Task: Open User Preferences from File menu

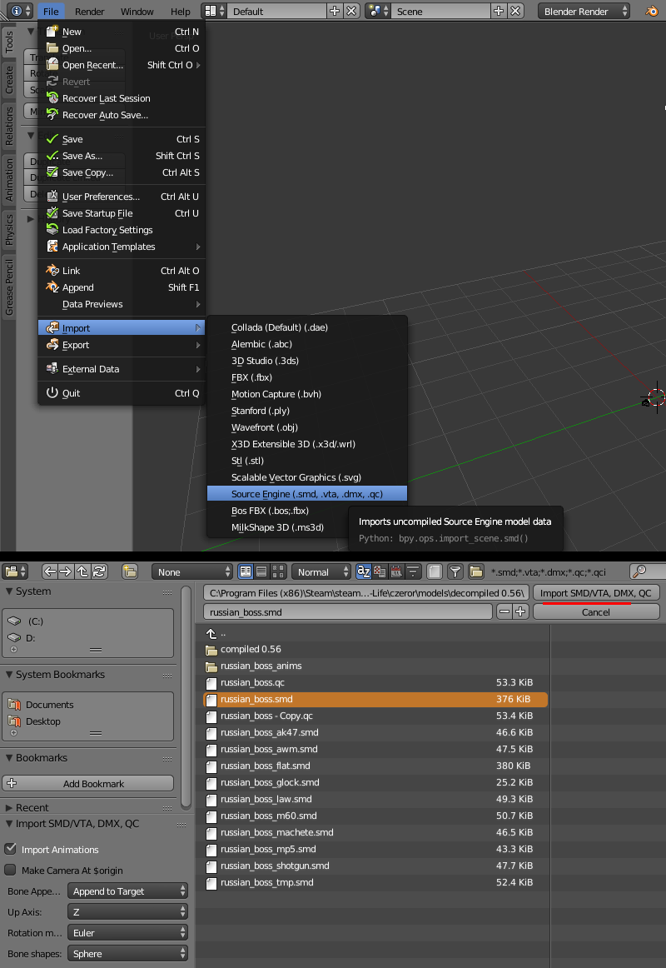Action: [x=122, y=197]
